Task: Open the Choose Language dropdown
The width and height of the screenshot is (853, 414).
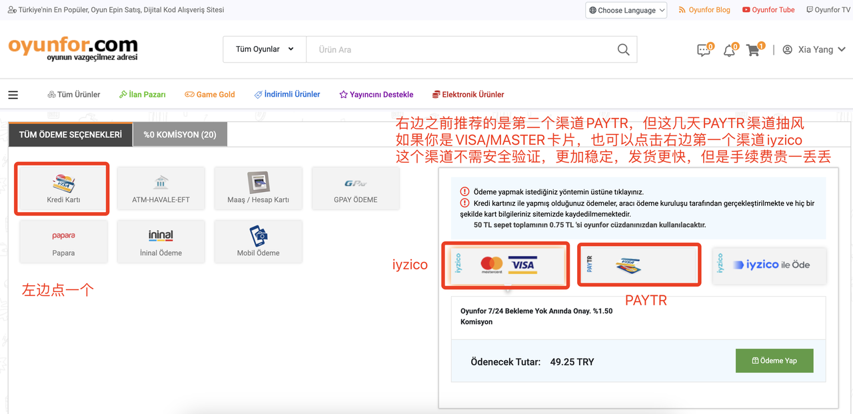Action: click(626, 10)
